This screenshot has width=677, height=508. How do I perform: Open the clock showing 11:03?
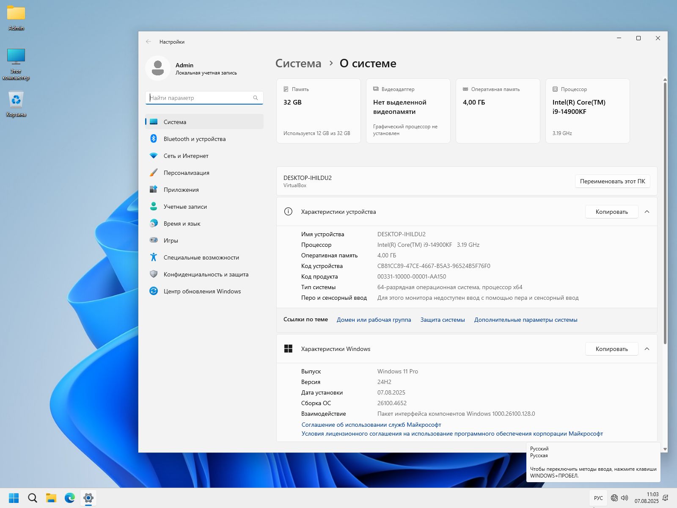pyautogui.click(x=646, y=498)
